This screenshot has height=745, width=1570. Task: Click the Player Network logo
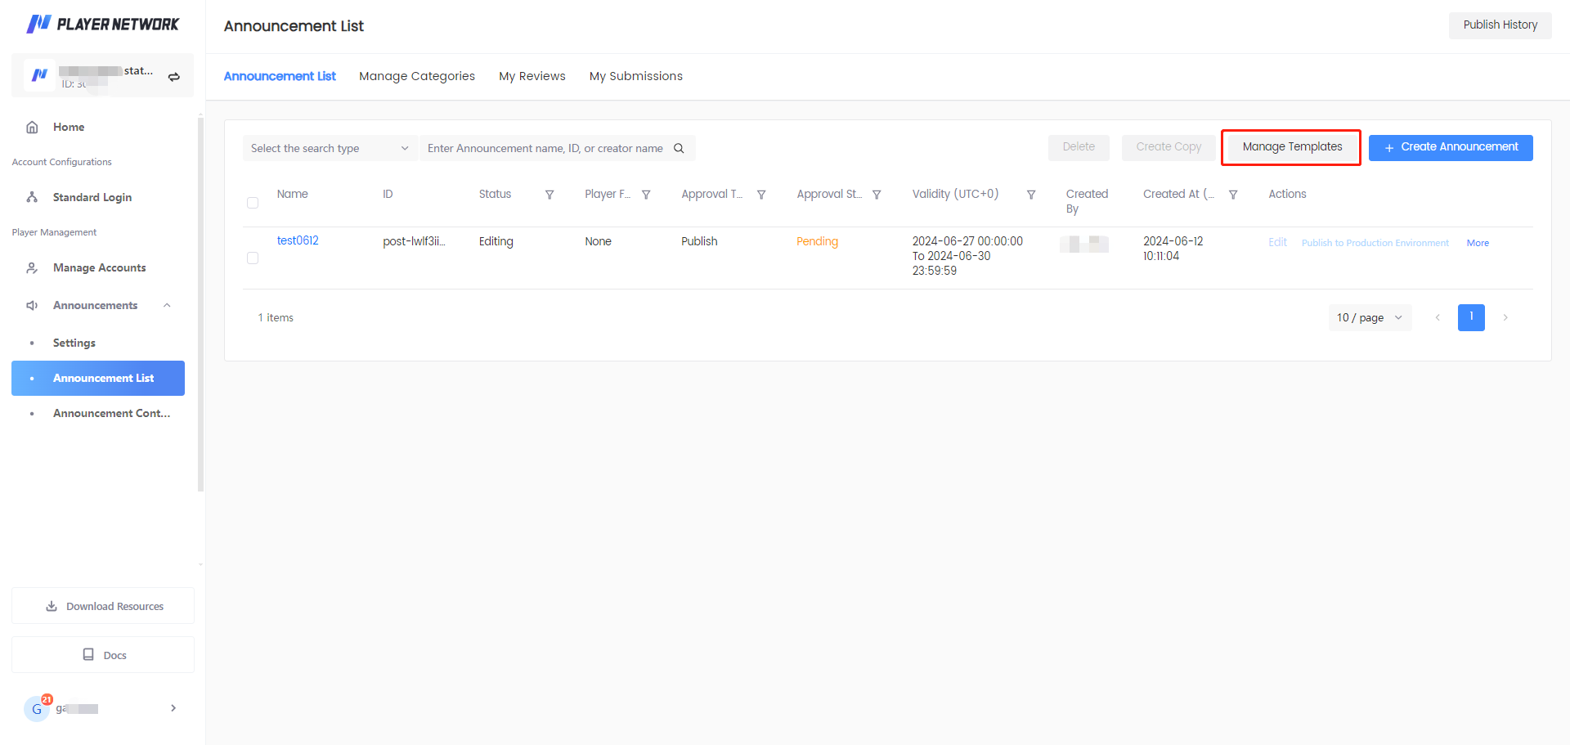click(x=103, y=25)
